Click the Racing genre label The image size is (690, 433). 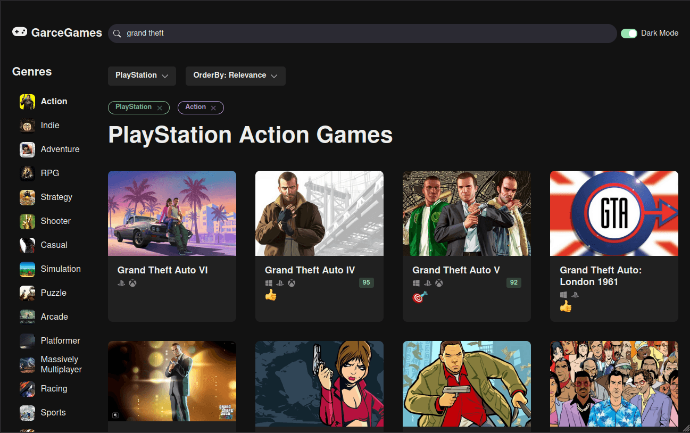[x=54, y=389]
